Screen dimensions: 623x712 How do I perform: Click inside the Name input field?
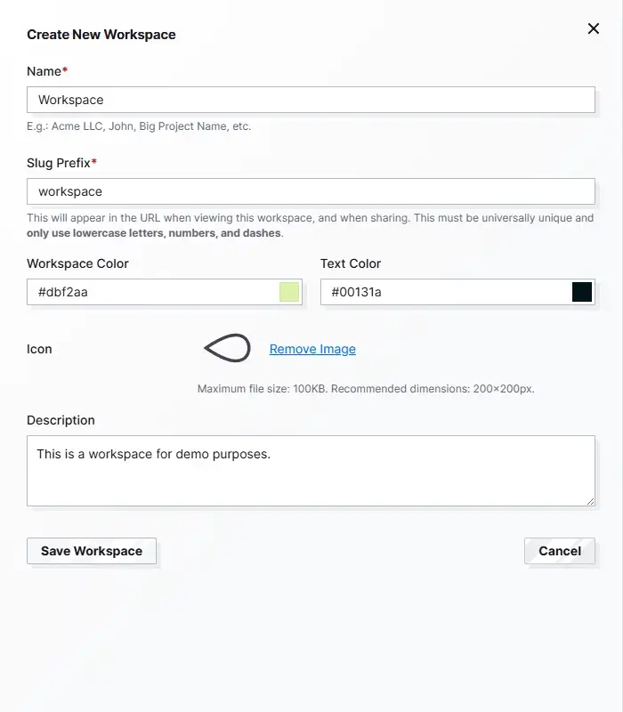pos(267,100)
